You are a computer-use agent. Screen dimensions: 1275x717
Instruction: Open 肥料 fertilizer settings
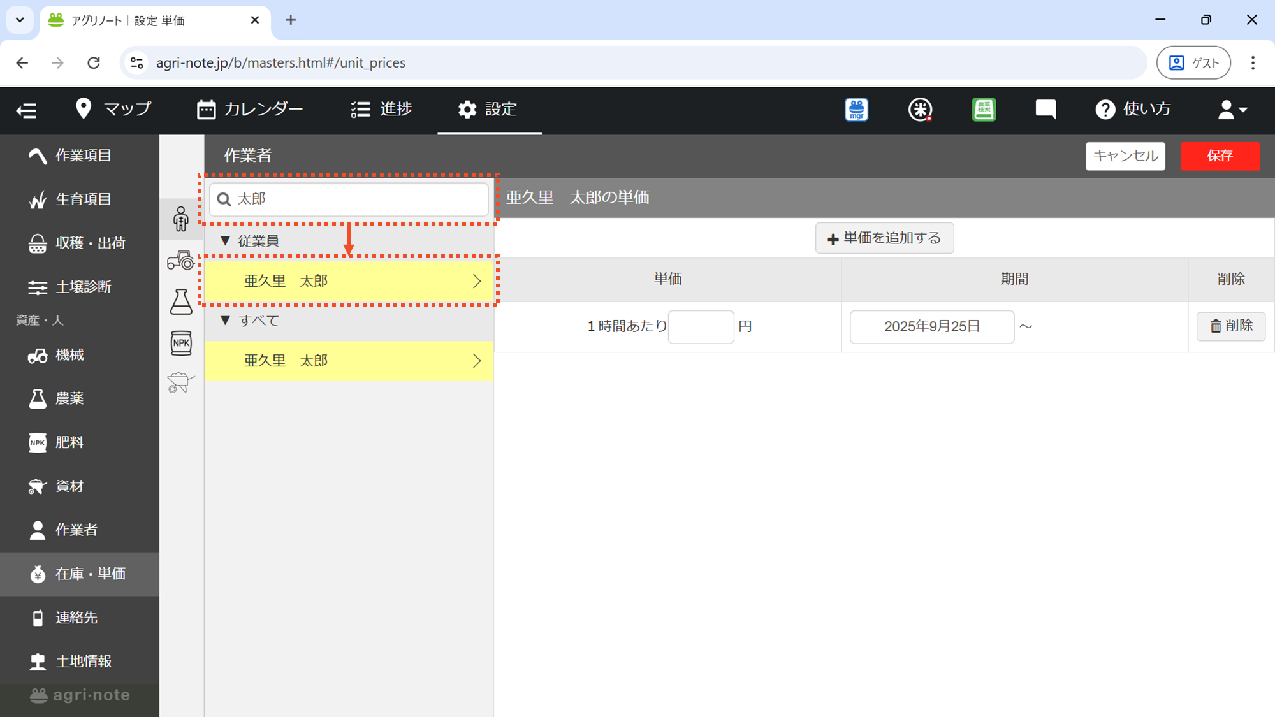pyautogui.click(x=80, y=442)
